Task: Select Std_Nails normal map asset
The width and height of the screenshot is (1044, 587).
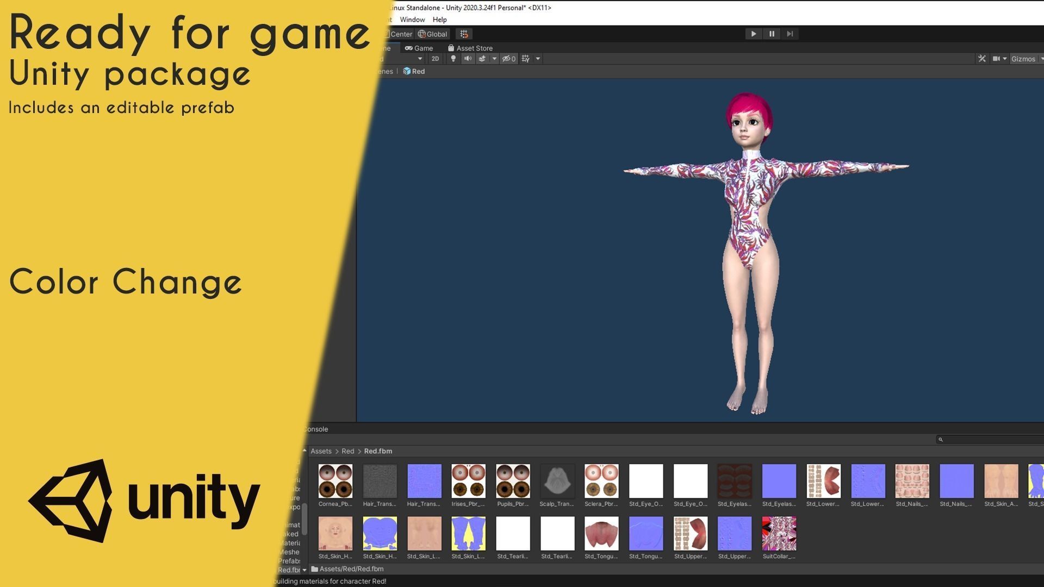Action: [956, 485]
